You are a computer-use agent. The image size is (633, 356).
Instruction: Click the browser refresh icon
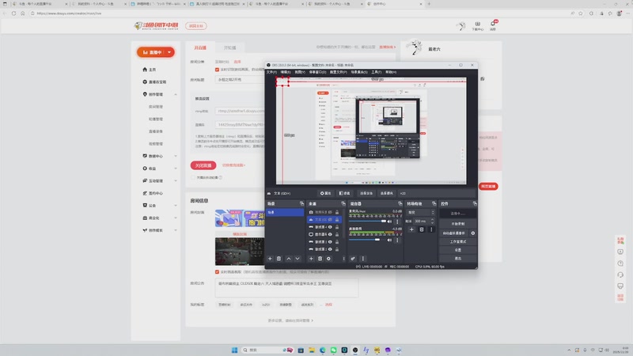pos(13,13)
